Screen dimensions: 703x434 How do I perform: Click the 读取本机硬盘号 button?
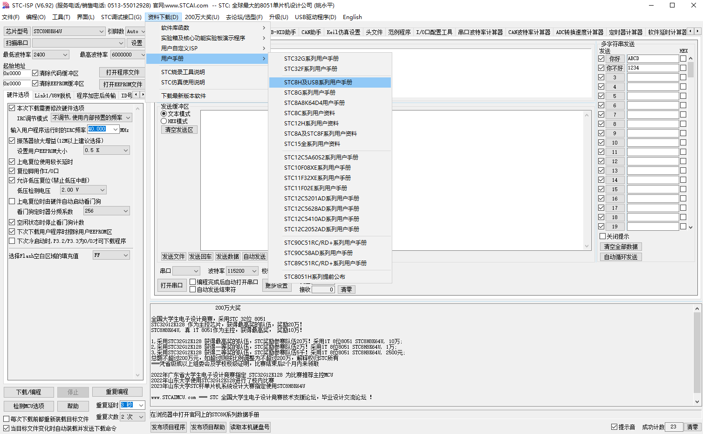click(250, 427)
